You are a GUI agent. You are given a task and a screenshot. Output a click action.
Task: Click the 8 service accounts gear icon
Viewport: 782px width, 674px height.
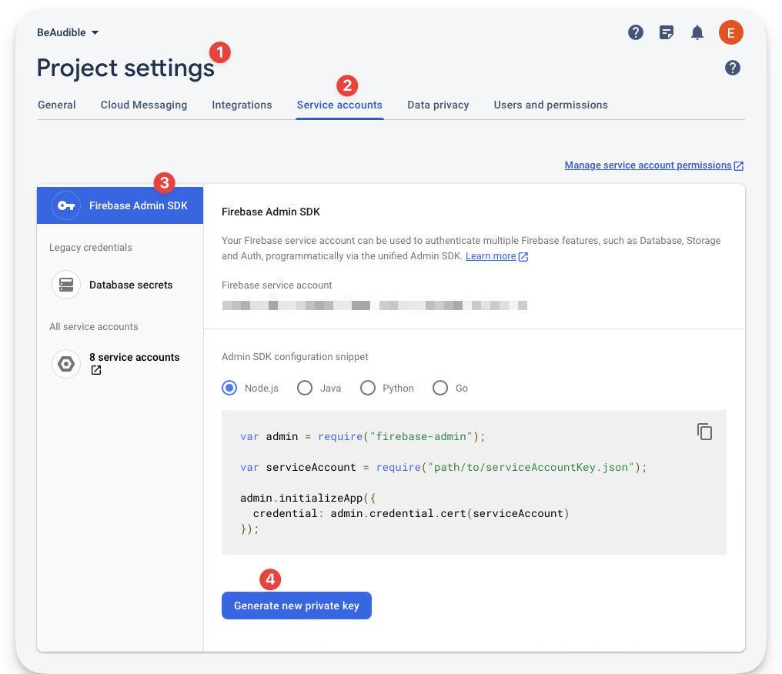[65, 363]
